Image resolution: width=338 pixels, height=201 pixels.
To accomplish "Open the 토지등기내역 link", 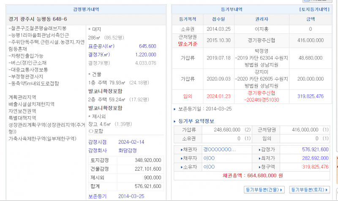I will pyautogui.click(x=315, y=9).
